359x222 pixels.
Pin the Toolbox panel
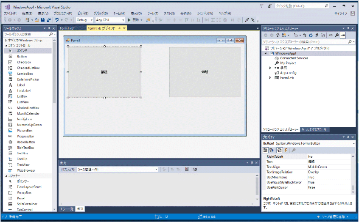(49, 28)
